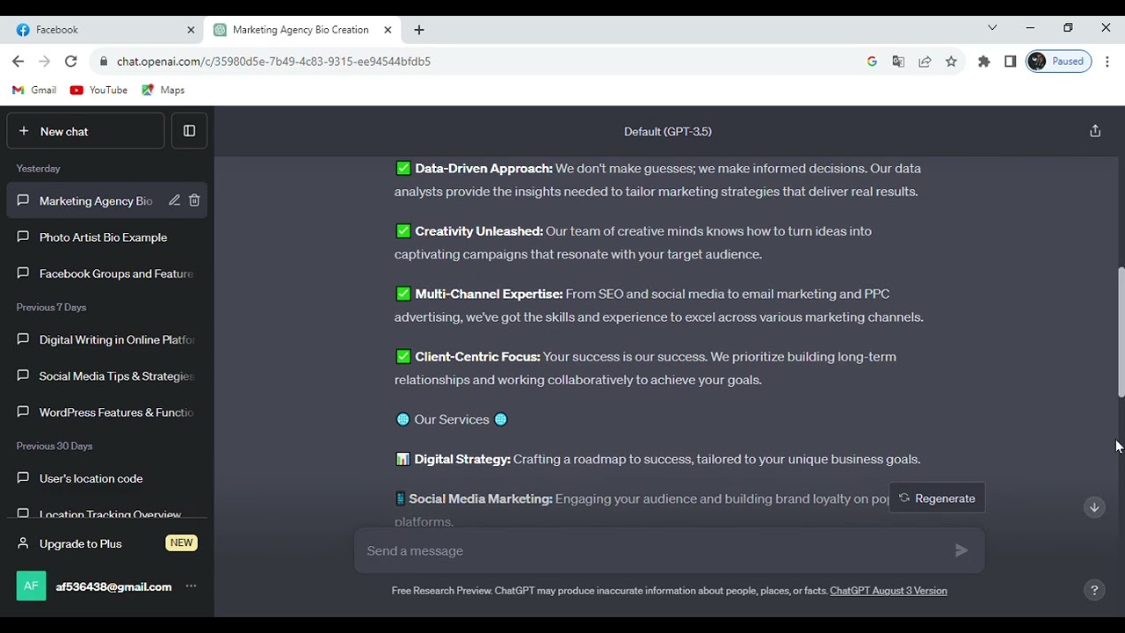1125x633 pixels.
Task: Open the Extensions puzzle icon
Action: (984, 62)
